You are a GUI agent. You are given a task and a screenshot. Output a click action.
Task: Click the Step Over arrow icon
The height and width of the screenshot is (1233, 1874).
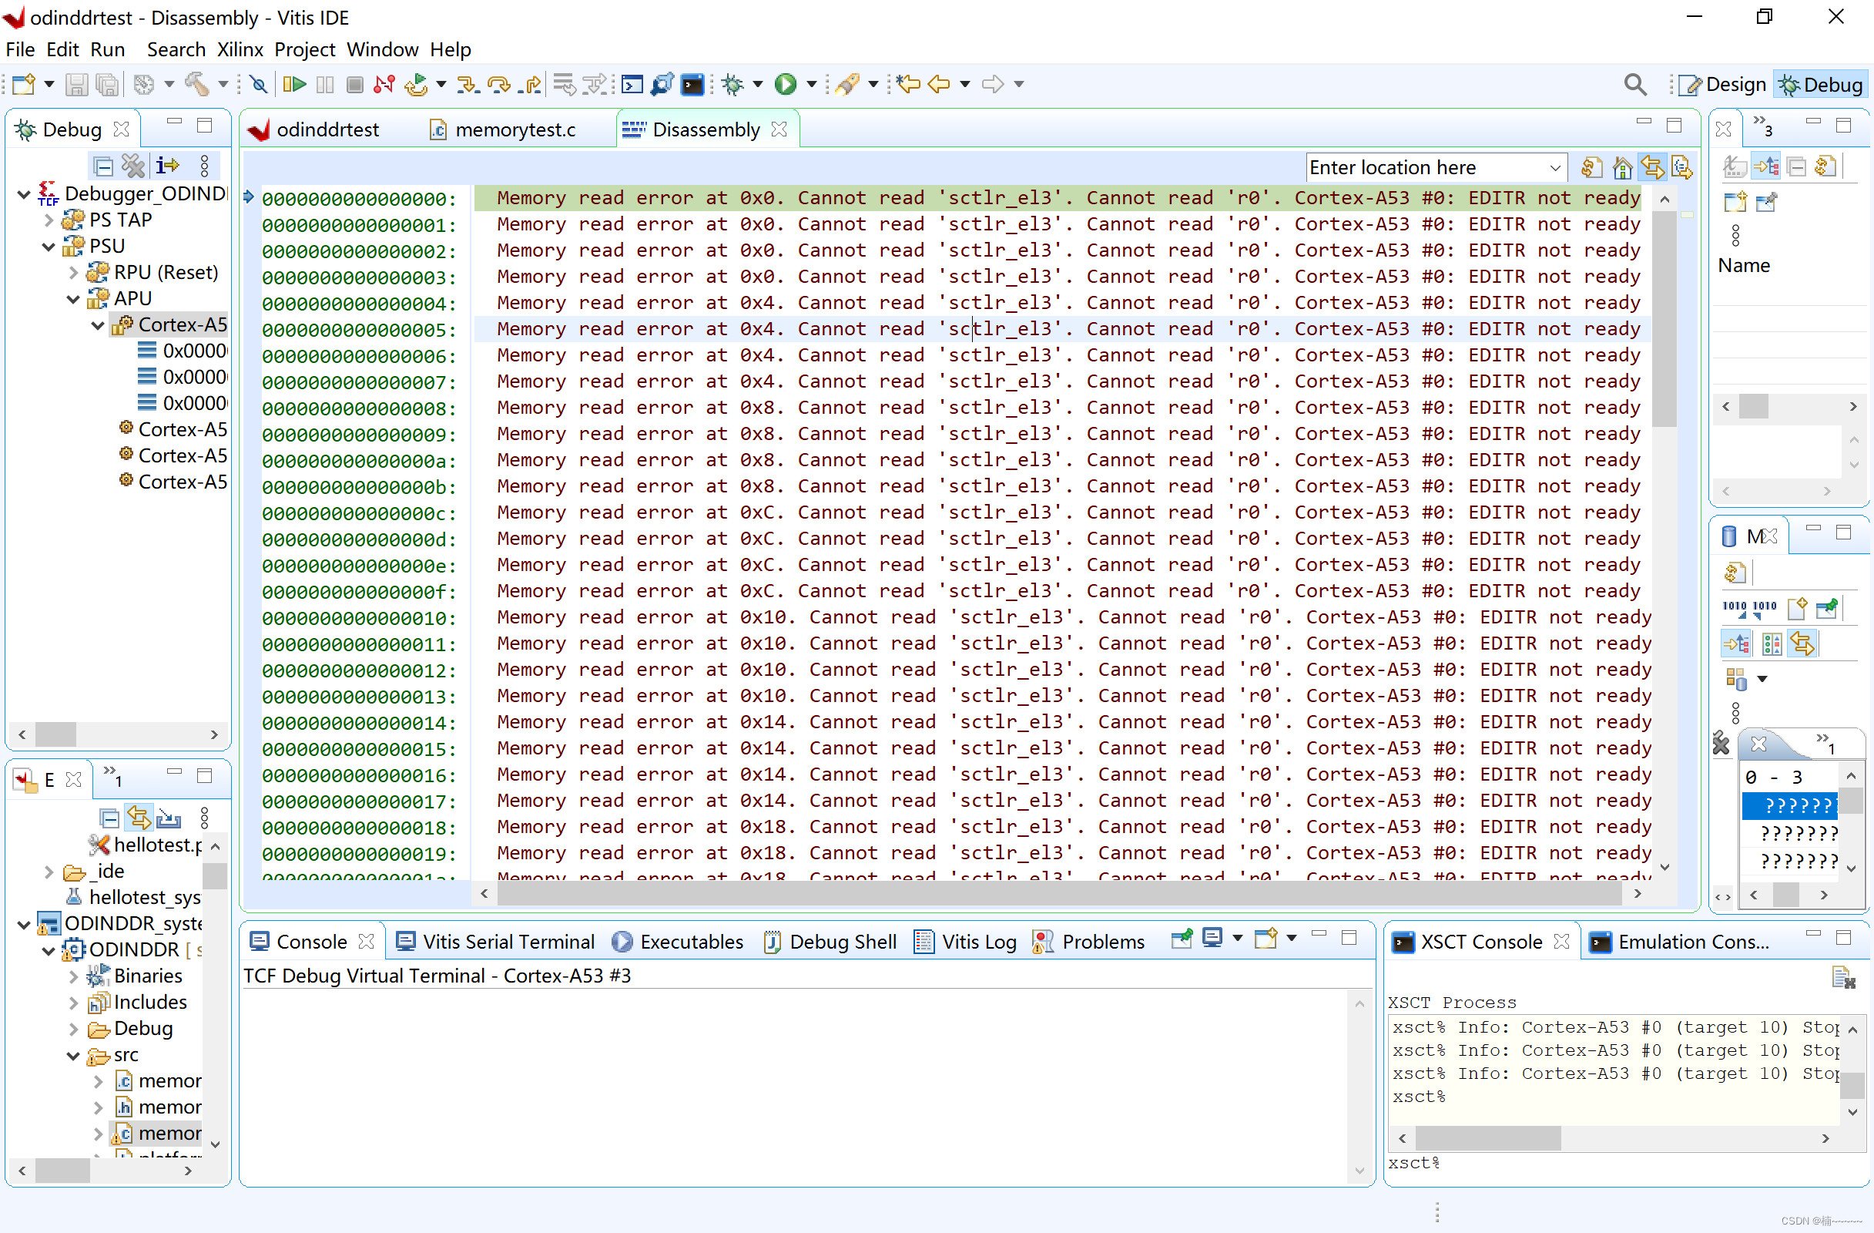(498, 84)
